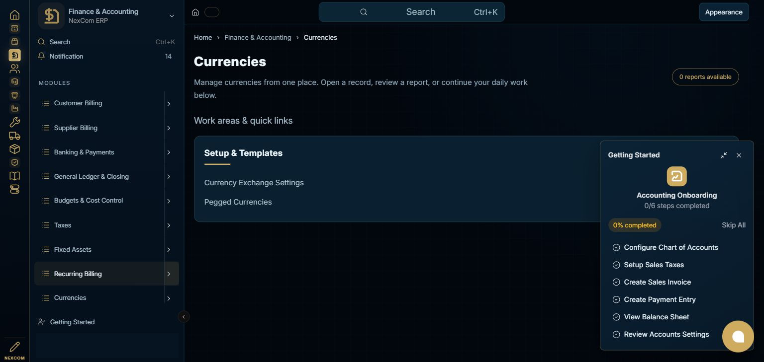Open the home icon in left rail
The height and width of the screenshot is (362, 764).
[15, 15]
